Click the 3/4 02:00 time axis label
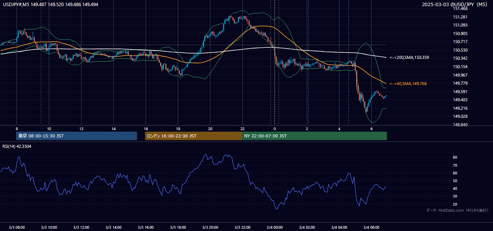Image resolution: width=493 pixels, height=231 pixels. 307,228
